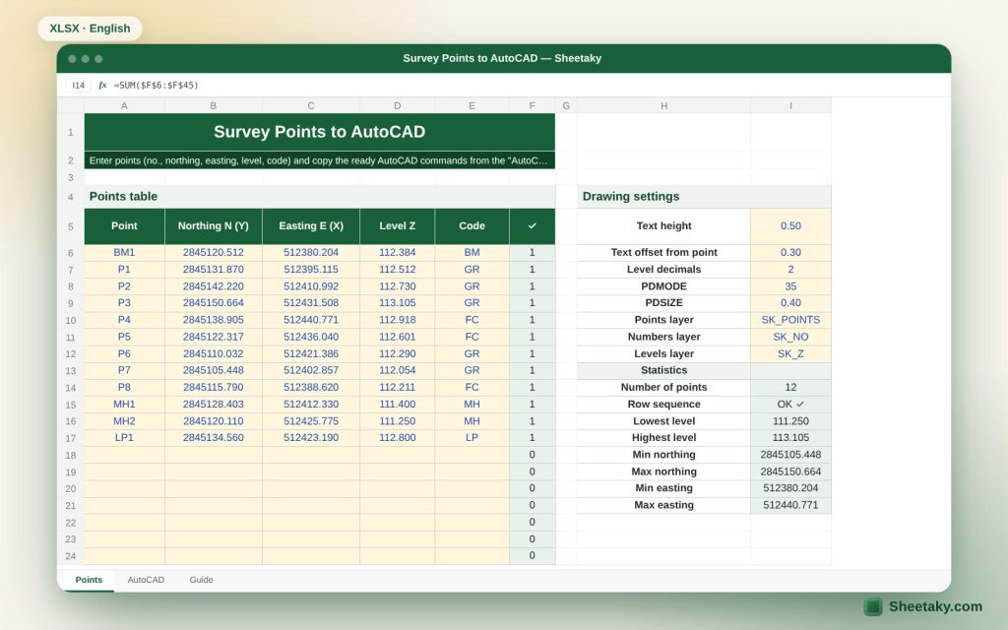Click PDSIZE value 0.40

tap(790, 303)
